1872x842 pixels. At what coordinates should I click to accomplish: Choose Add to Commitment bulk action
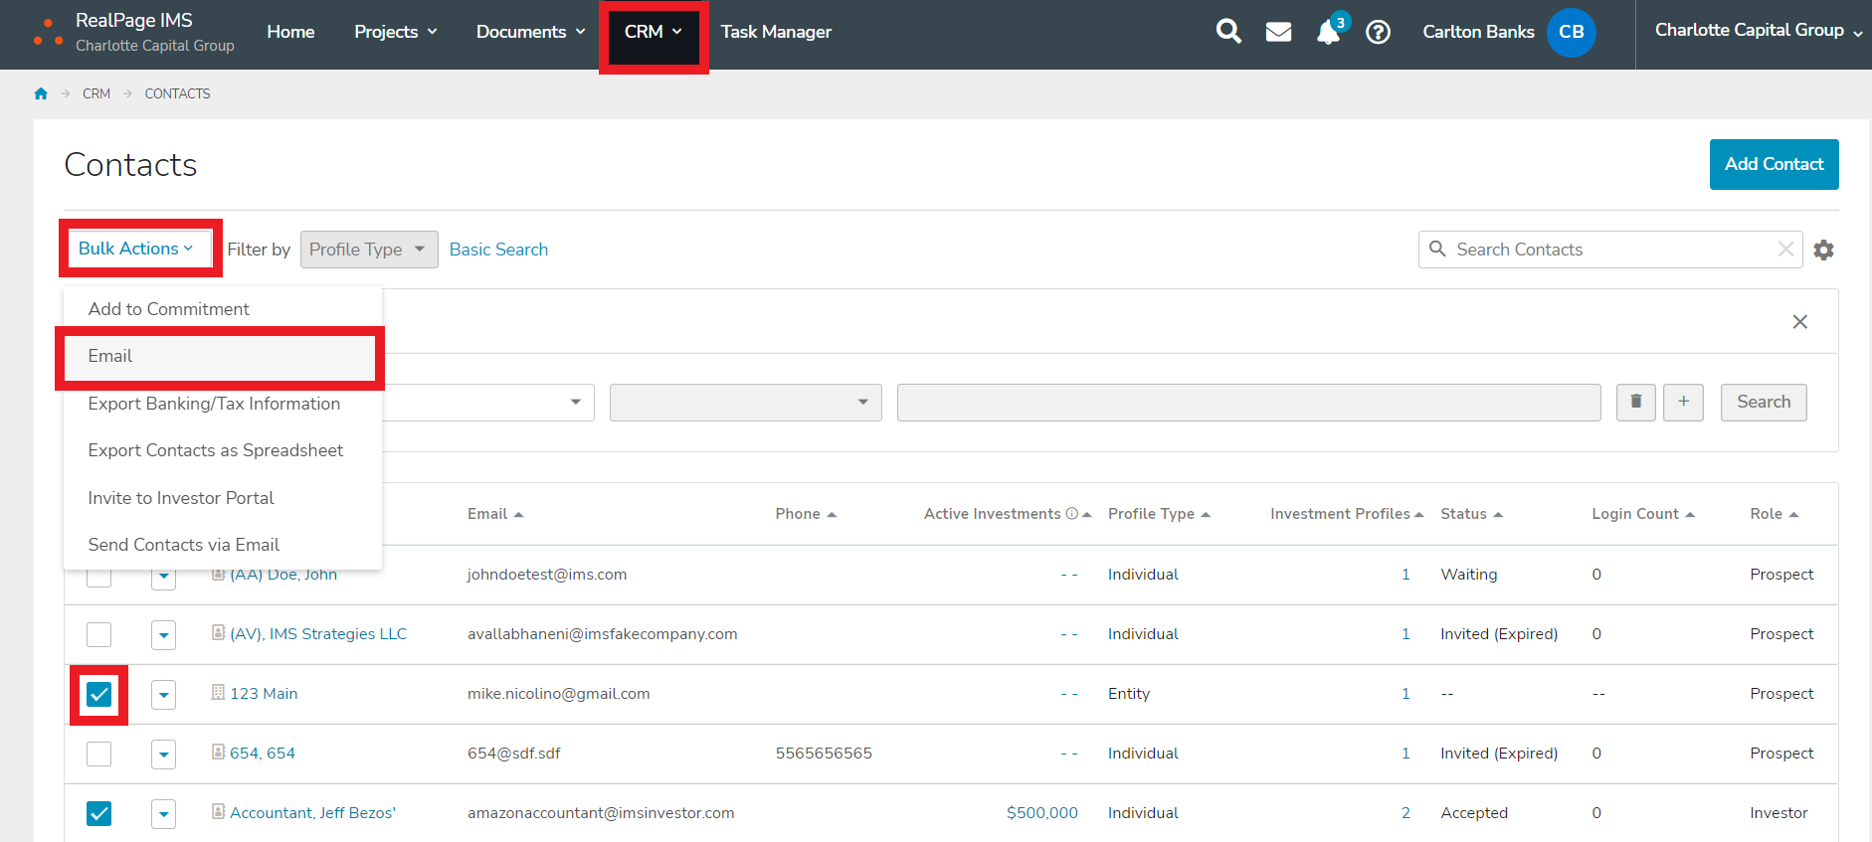click(223, 309)
